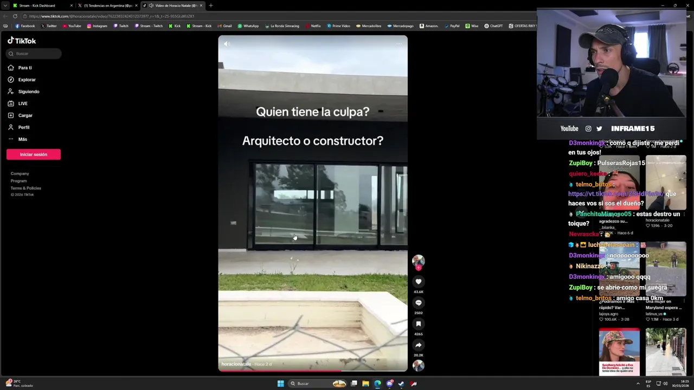Open Siguiendo feed
The height and width of the screenshot is (390, 694).
(x=28, y=92)
